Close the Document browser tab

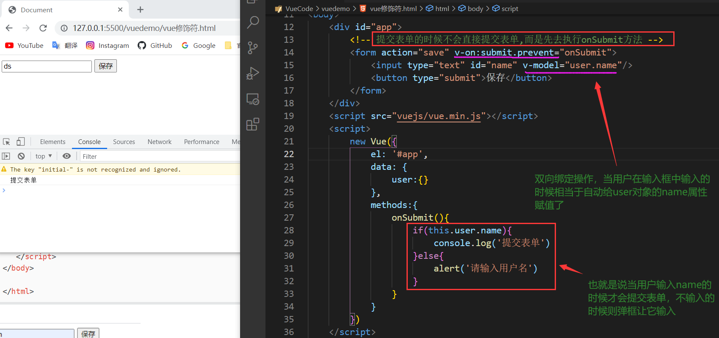pos(120,9)
